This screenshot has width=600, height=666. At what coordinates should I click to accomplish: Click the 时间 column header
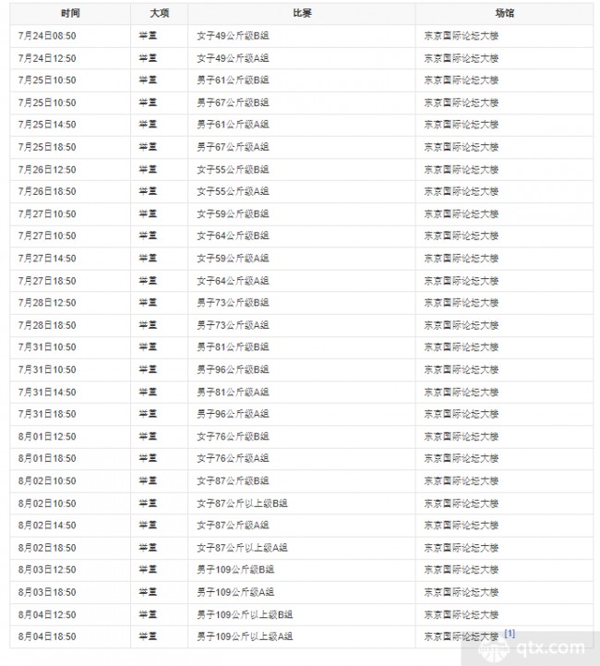click(x=70, y=14)
